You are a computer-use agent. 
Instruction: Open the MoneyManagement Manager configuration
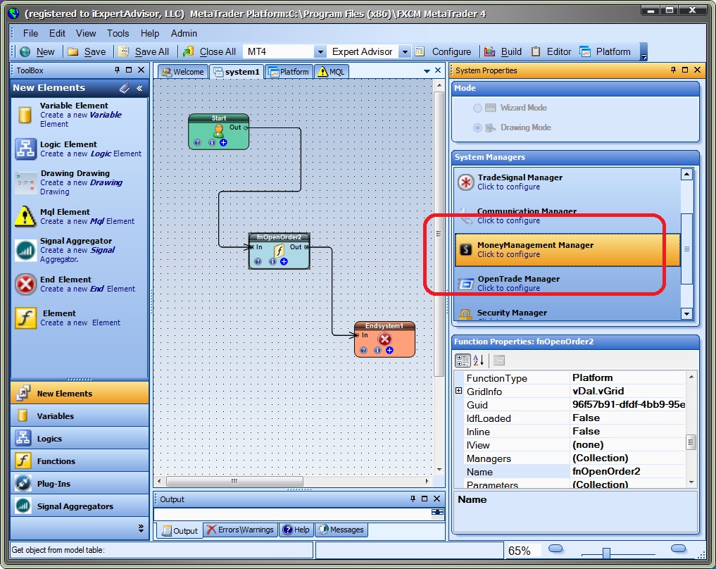click(x=567, y=249)
